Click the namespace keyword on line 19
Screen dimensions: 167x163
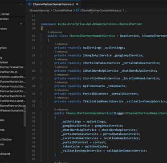point(49,24)
